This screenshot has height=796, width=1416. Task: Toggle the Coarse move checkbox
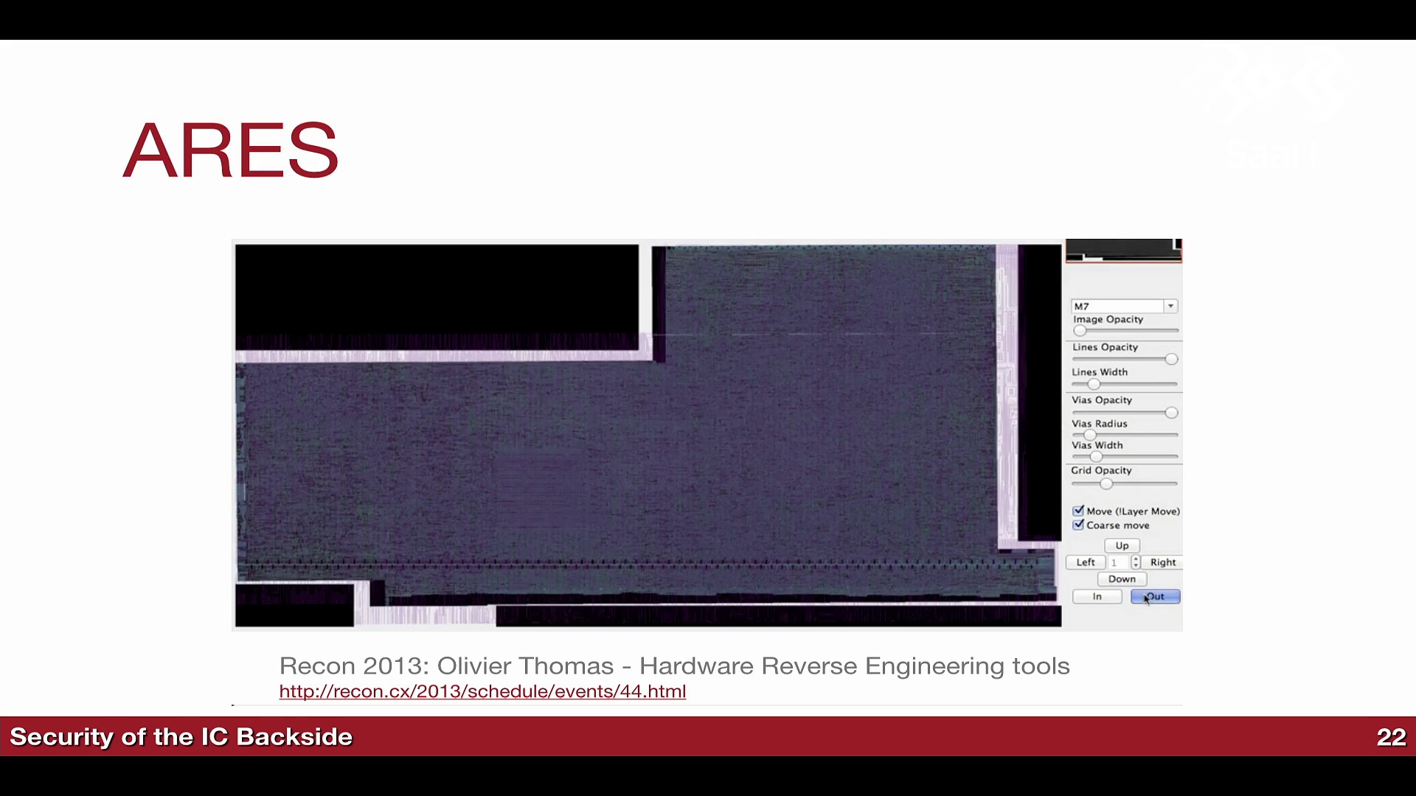[x=1078, y=525]
